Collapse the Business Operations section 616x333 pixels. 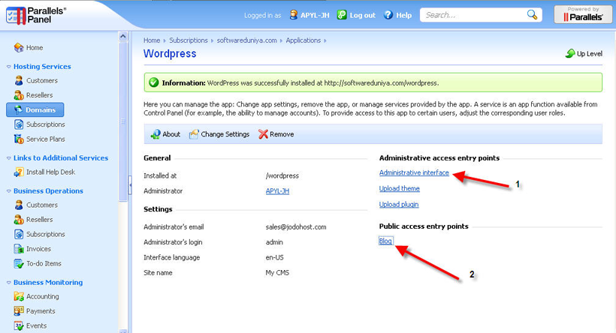9,191
